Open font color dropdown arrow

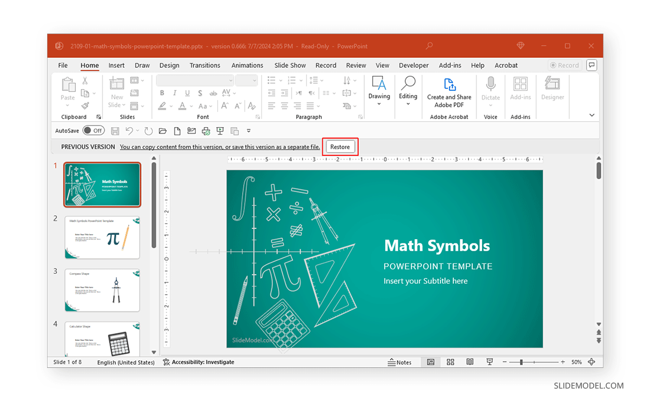point(191,107)
